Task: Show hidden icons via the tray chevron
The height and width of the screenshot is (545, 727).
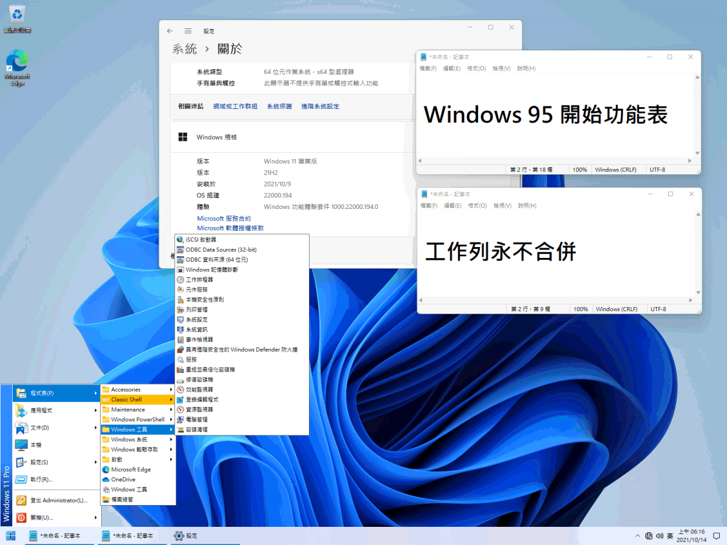Action: [x=637, y=536]
